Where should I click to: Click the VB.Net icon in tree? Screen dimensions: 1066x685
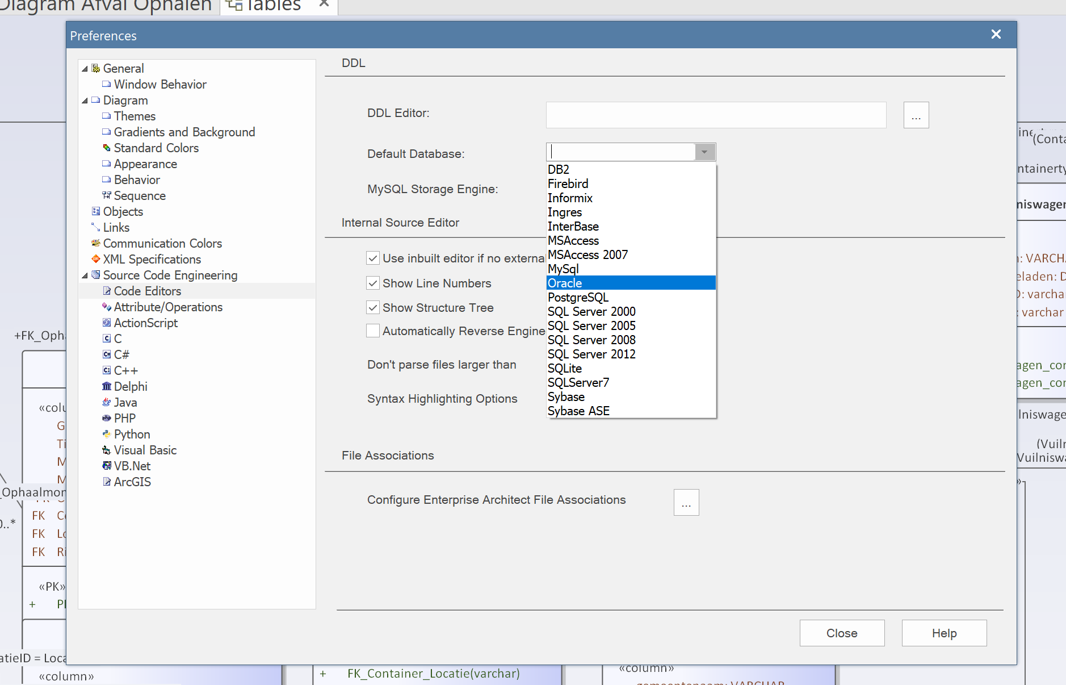106,466
